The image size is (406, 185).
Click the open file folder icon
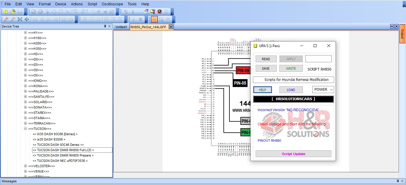[x=13, y=12]
